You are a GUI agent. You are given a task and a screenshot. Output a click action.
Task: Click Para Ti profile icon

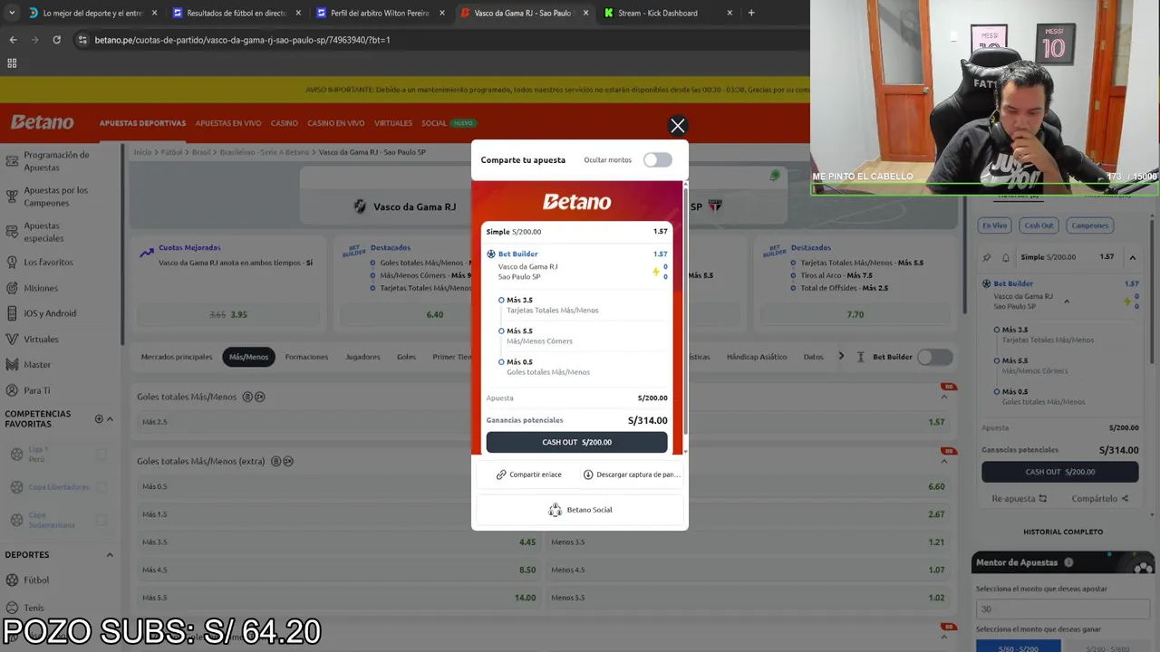[12, 390]
